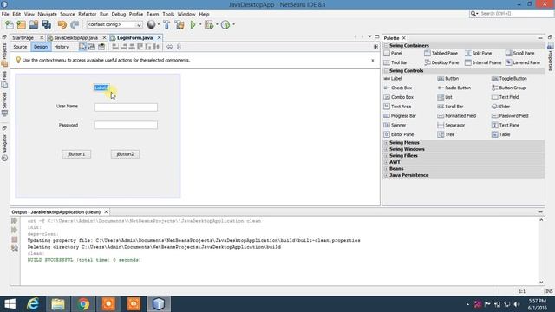This screenshot has height=312, width=555.
Task: Toggle Connection Mode in designer toolbar
Action: [x=91, y=47]
